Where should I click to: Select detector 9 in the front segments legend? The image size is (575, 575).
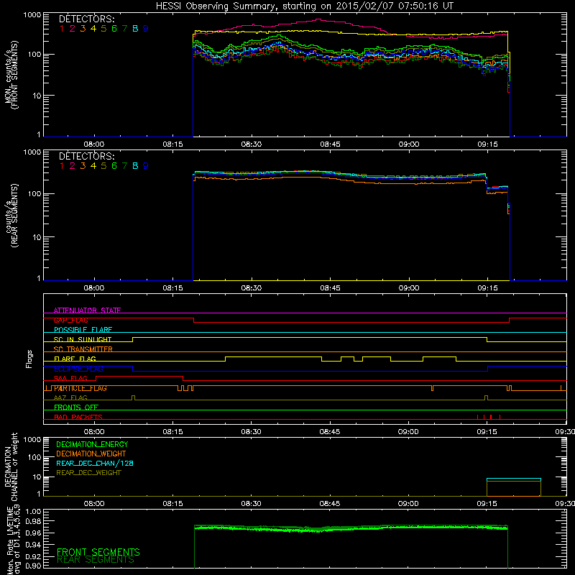point(146,29)
